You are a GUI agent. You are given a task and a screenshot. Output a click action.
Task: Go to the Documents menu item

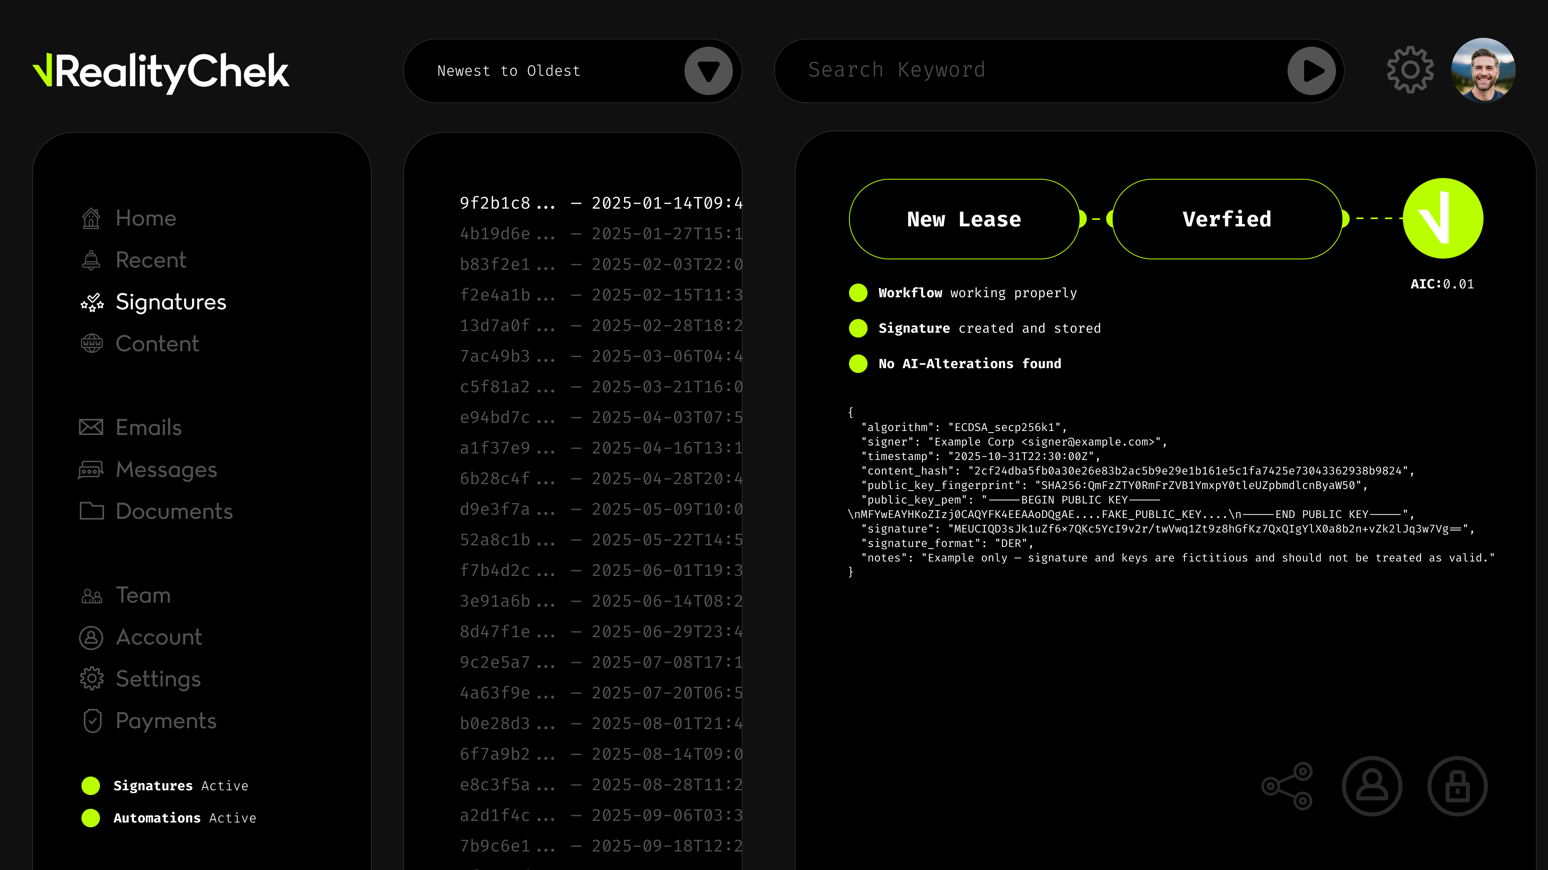[174, 512]
